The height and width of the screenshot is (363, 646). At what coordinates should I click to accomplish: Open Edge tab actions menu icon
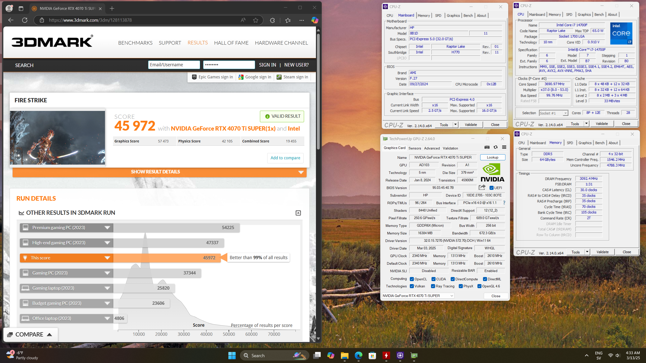(21, 9)
